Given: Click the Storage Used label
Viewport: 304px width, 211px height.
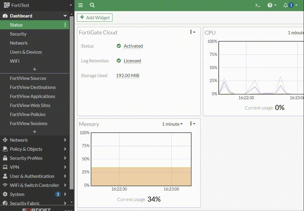Looking at the screenshot, I should tap(94, 76).
